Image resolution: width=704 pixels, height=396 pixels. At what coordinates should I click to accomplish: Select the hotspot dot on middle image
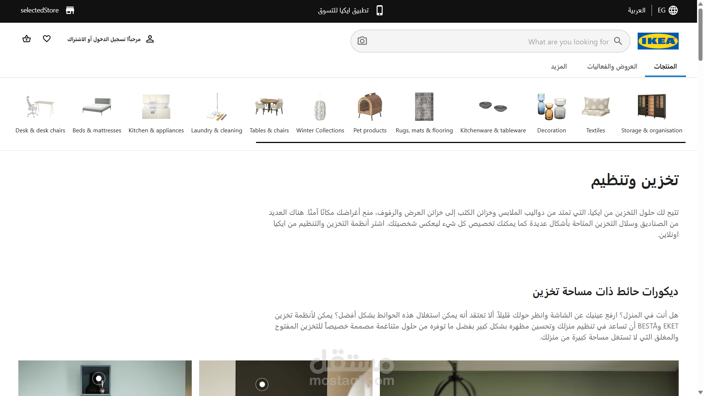click(262, 384)
